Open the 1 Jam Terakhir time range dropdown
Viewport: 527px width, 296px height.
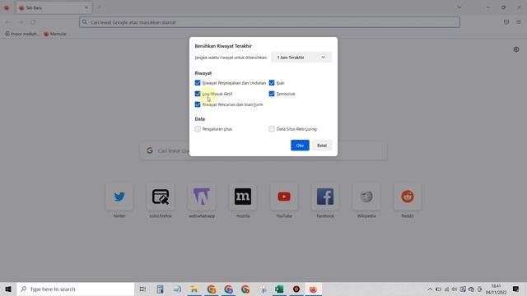pyautogui.click(x=301, y=58)
